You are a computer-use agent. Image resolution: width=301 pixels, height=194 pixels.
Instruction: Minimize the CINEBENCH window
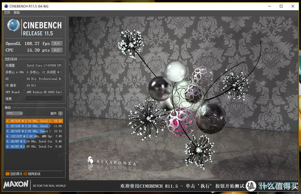pos(270,6)
